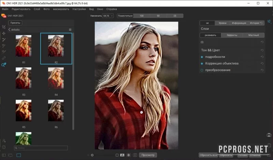Screen dimensions: 273x160
Task: Open the Слой menu
Action: (37, 9)
